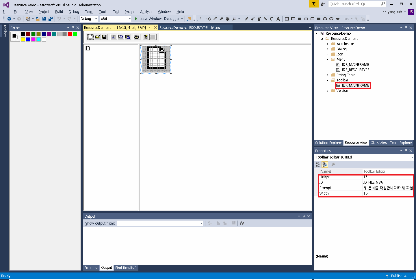Select the Brush tool

coord(253,19)
